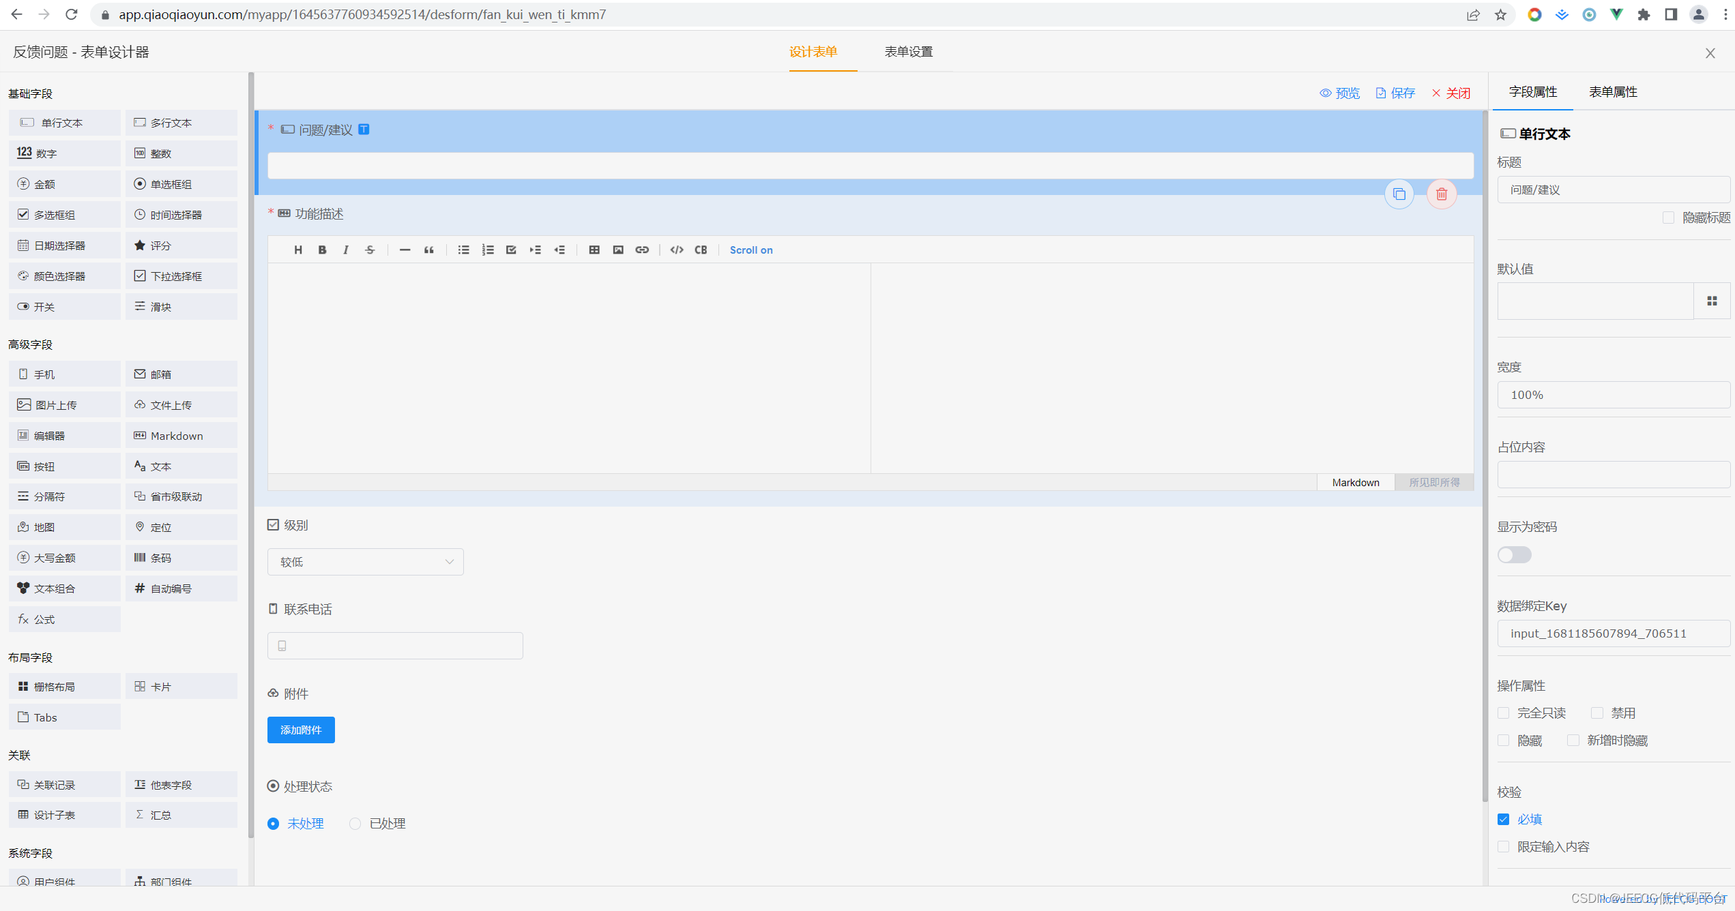The image size is (1735, 911).
Task: Toggle 显示为密码 switch
Action: (x=1514, y=555)
